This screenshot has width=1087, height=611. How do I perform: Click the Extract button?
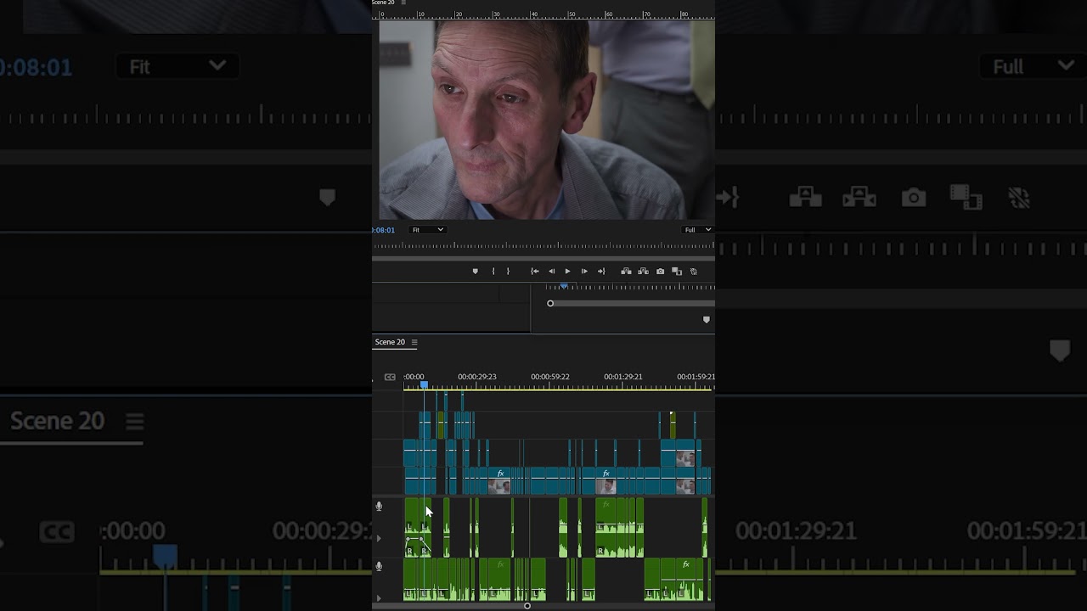click(x=643, y=272)
